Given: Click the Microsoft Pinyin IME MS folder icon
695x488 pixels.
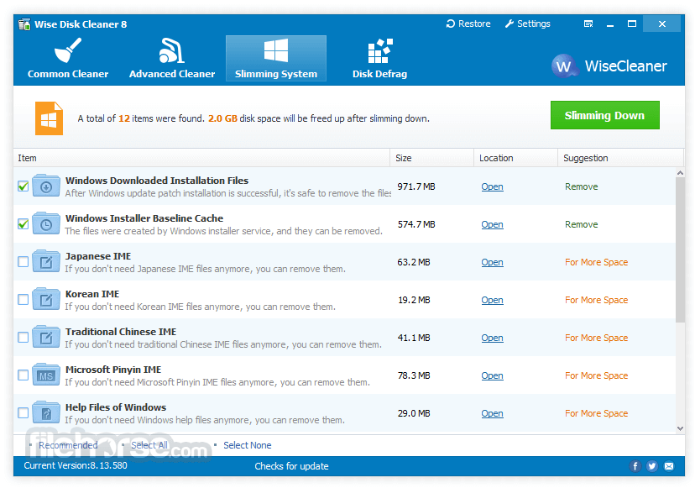Looking at the screenshot, I should click(46, 375).
